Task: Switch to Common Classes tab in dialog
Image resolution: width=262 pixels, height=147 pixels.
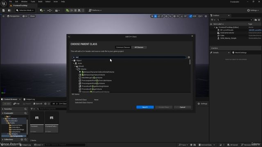Action: pos(123,47)
